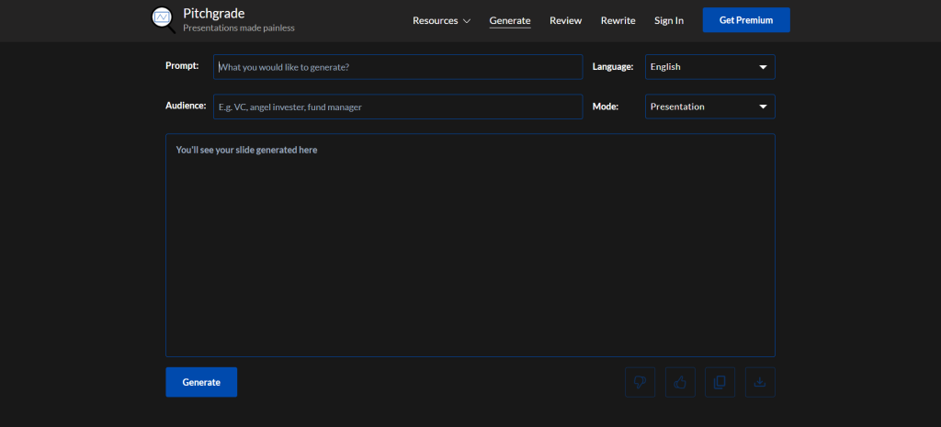Open the Rewrite page

pyautogui.click(x=618, y=20)
